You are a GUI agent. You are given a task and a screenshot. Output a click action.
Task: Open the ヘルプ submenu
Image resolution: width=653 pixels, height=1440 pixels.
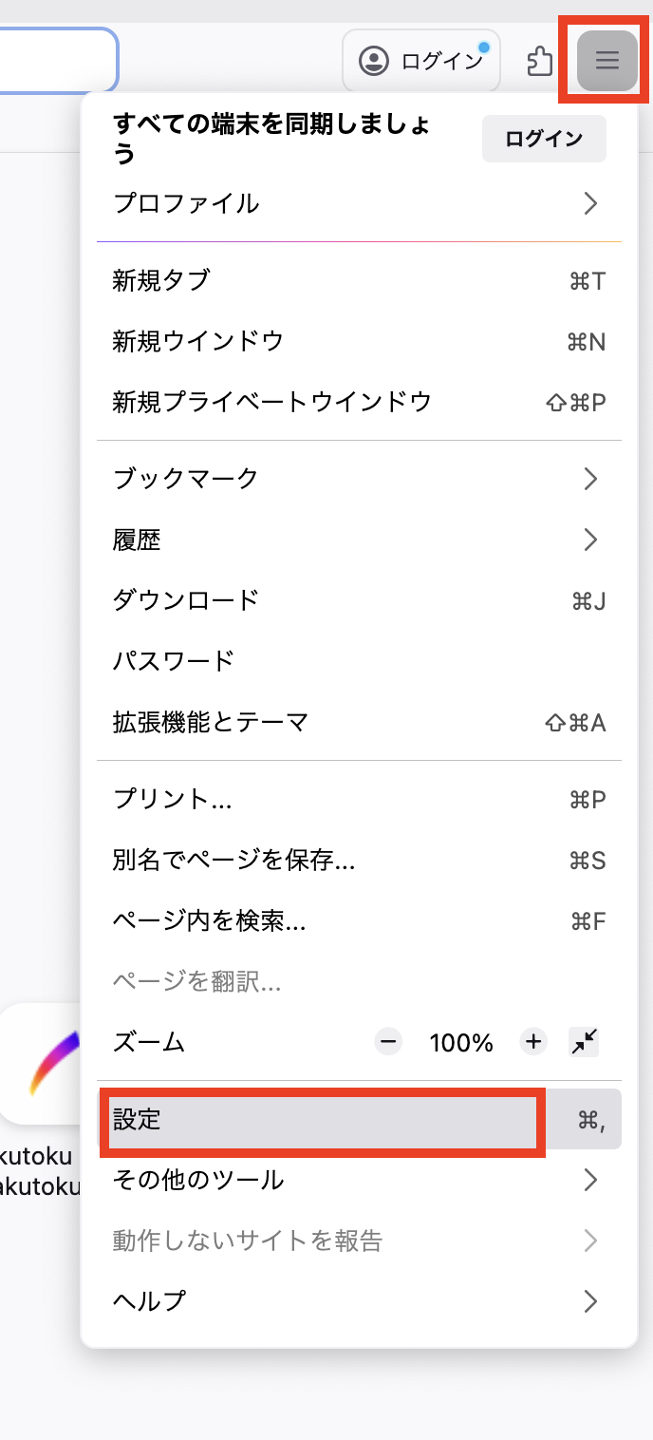click(592, 1301)
